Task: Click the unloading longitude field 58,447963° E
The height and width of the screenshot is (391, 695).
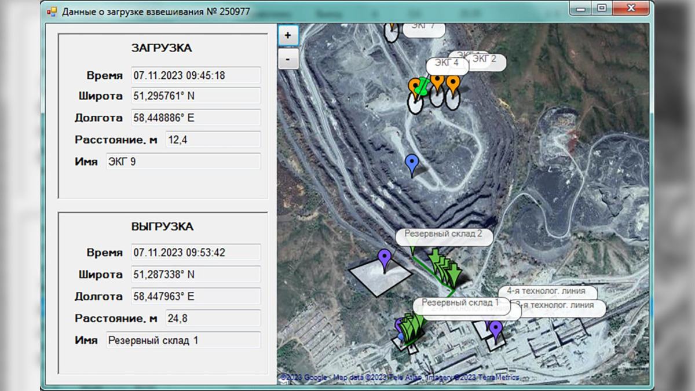Action: pos(196,297)
